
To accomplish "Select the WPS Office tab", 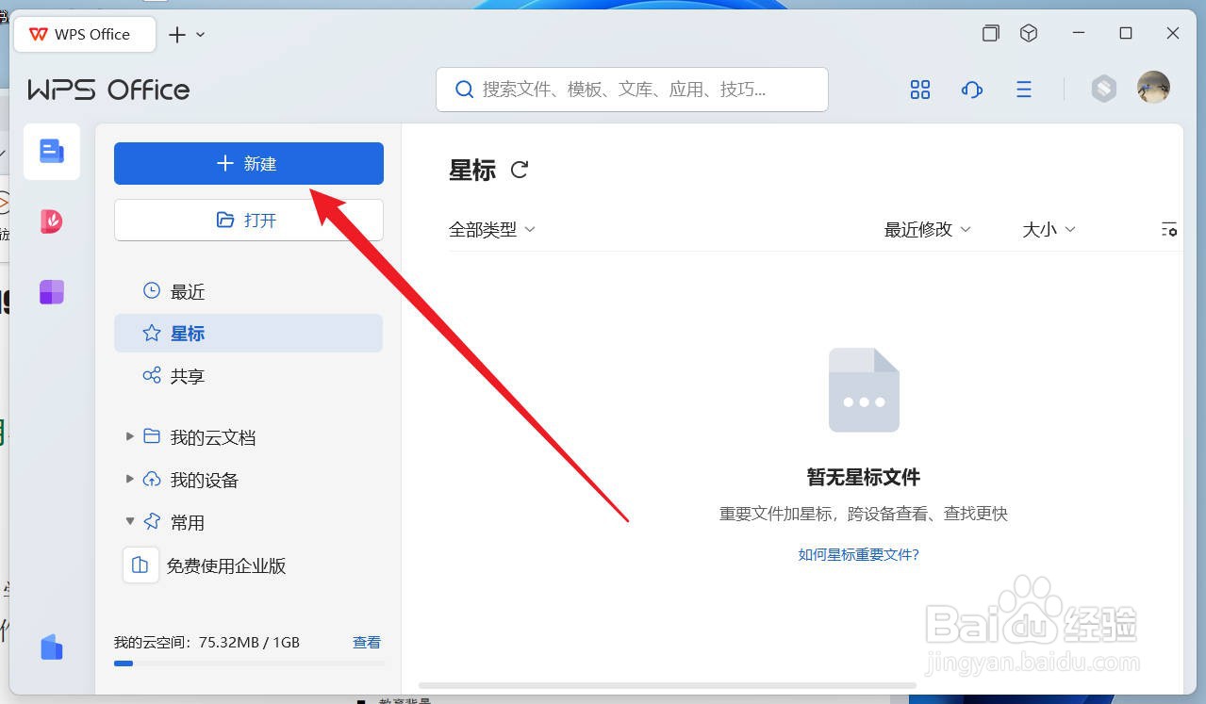I will 84,34.
